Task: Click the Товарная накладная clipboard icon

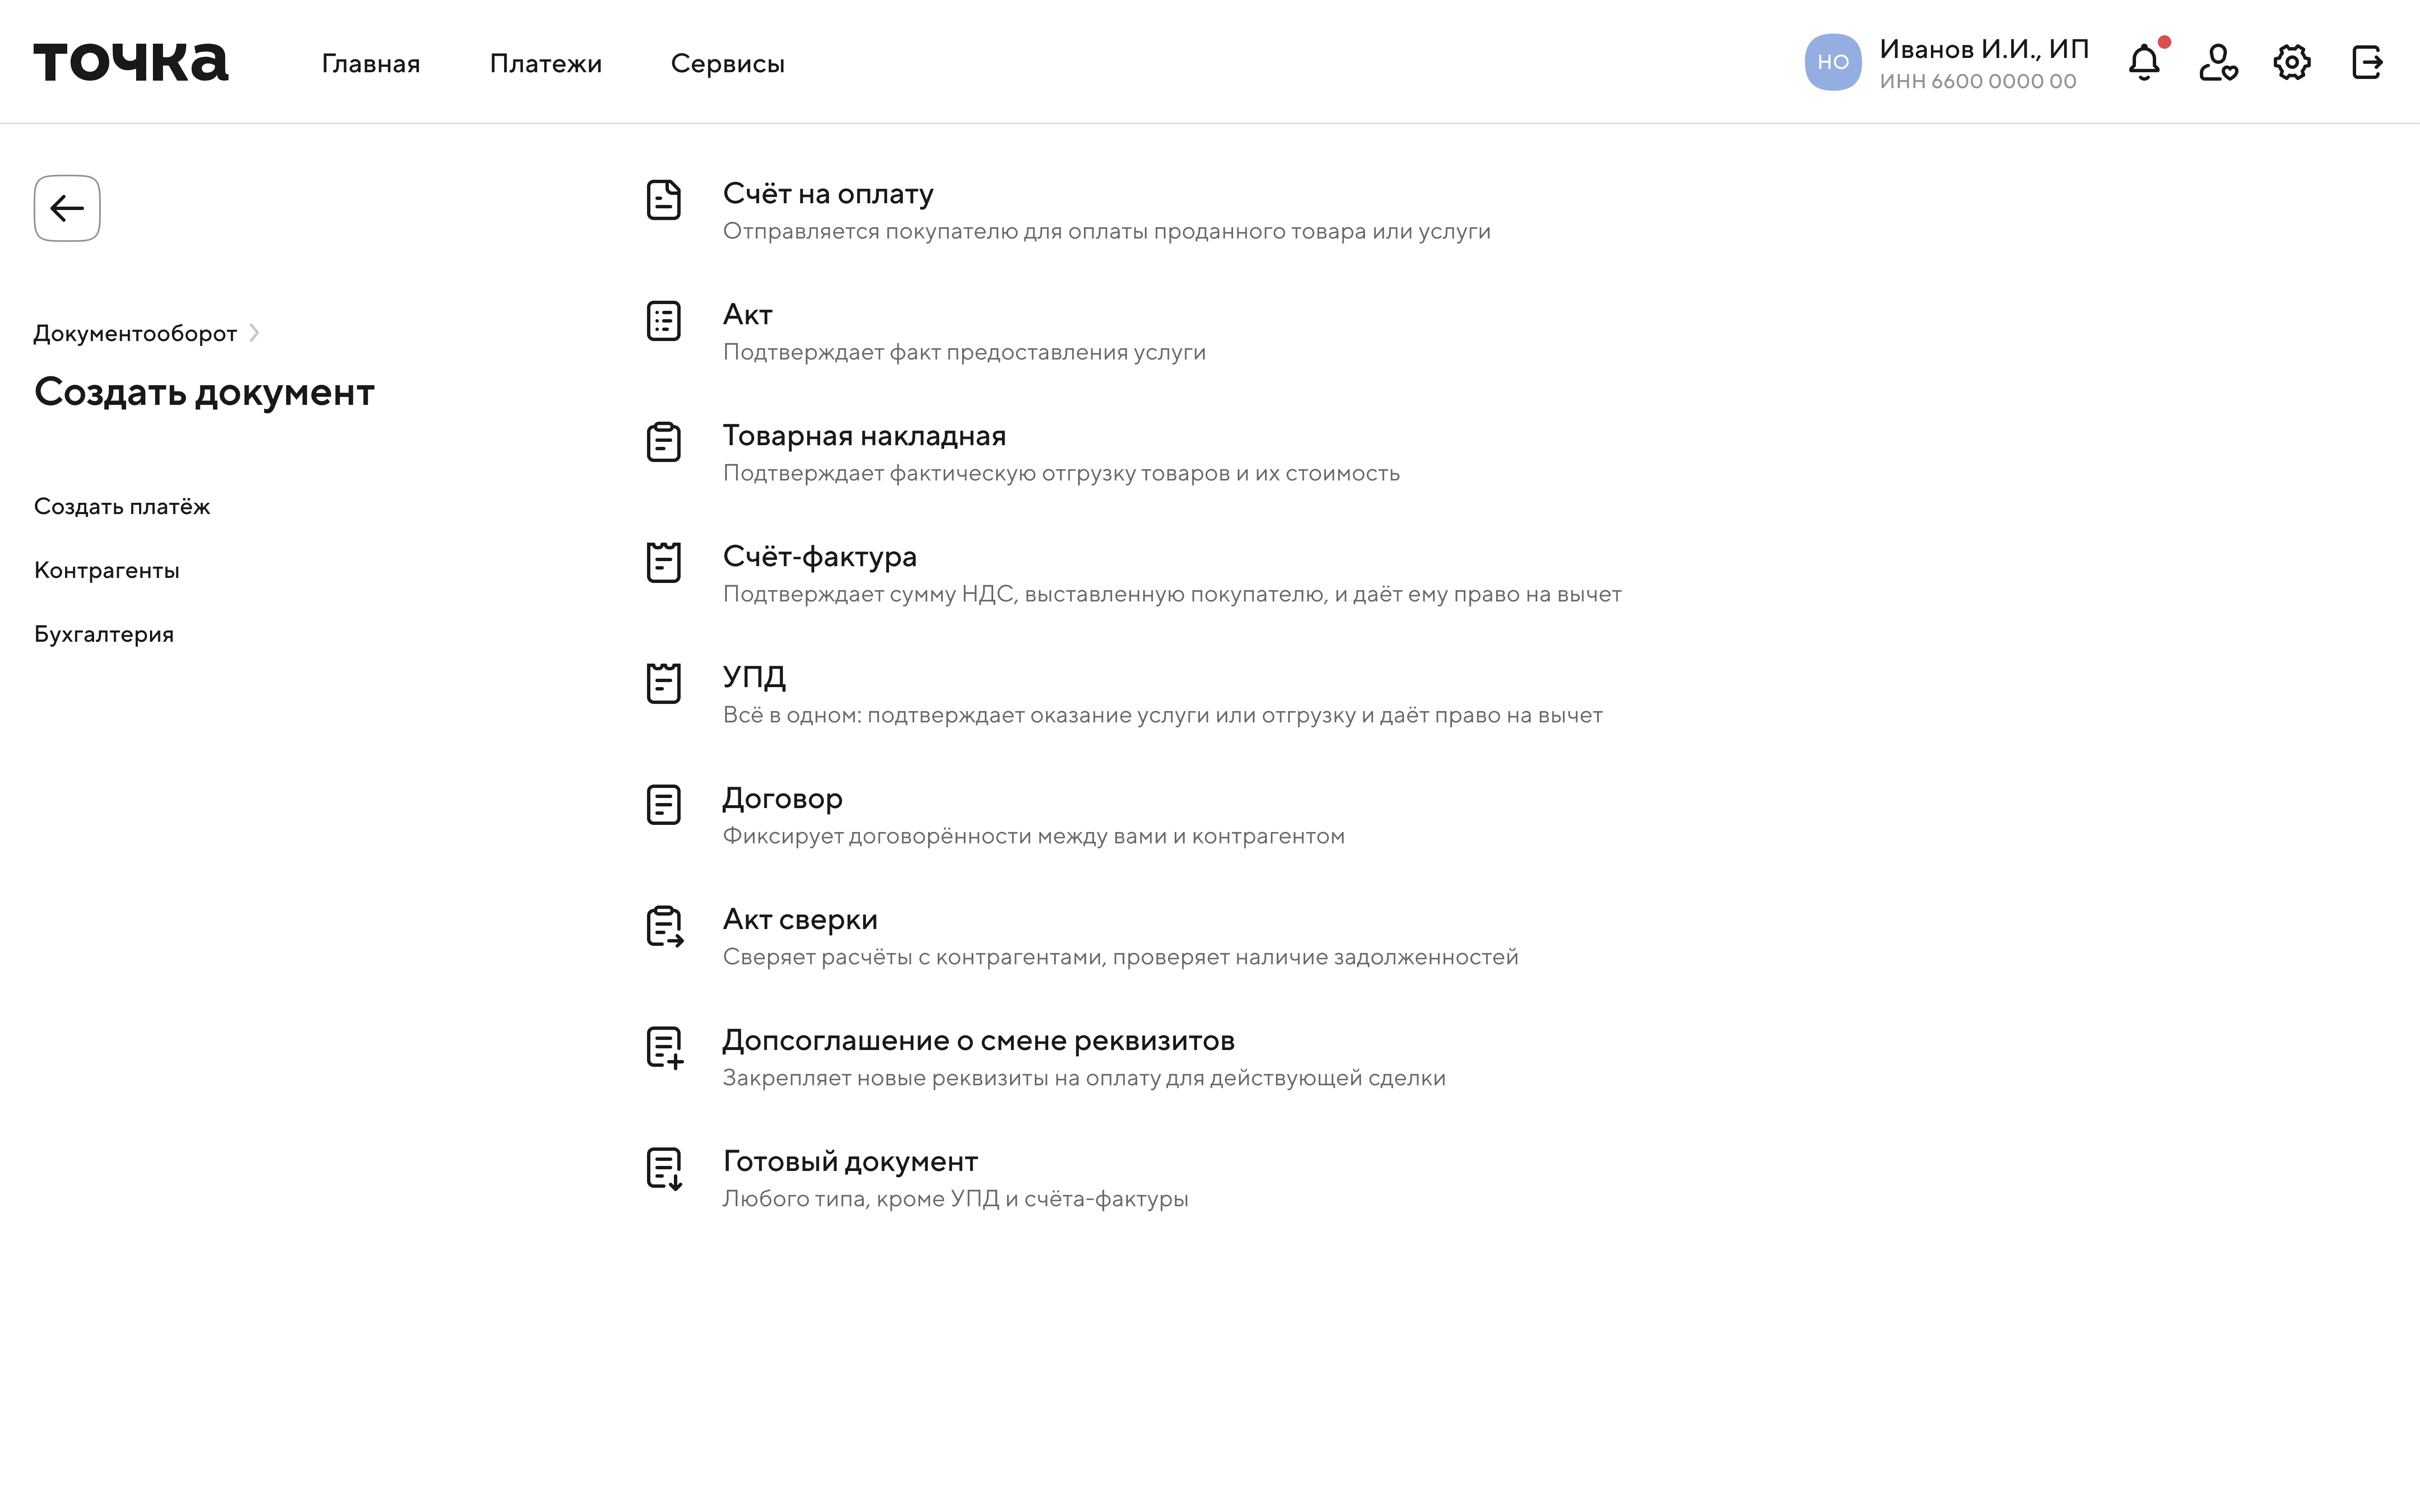Action: point(663,442)
